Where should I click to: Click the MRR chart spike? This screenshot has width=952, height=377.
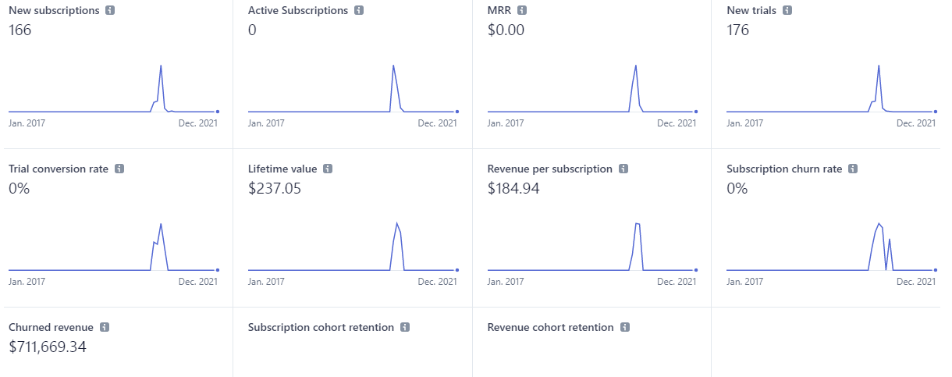point(636,66)
